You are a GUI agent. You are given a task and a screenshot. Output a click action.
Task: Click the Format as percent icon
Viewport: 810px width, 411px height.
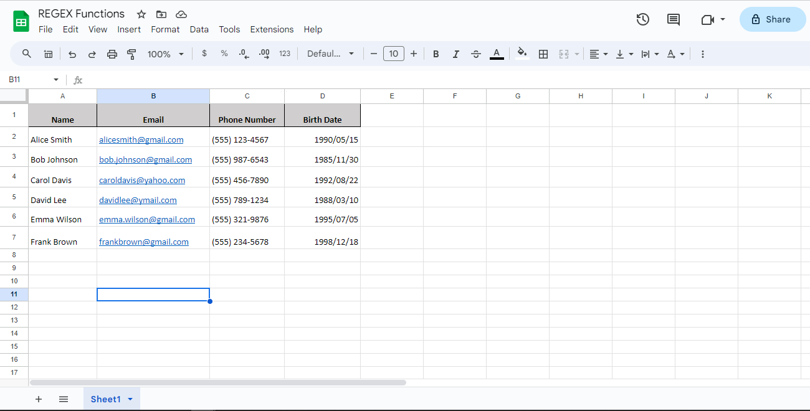224,54
